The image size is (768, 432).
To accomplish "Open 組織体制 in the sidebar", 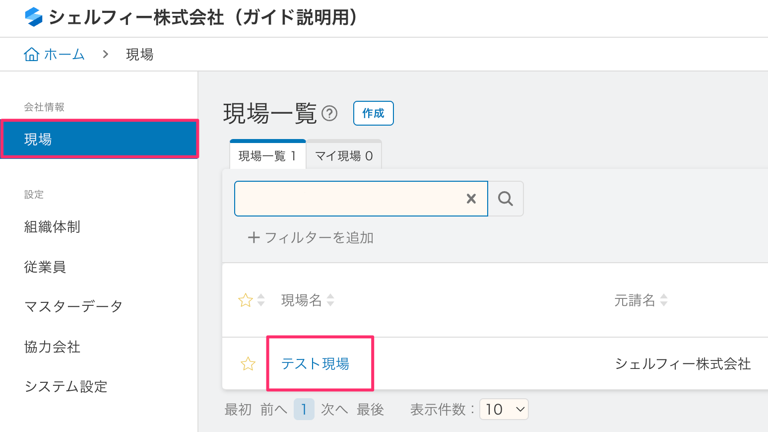I will (x=52, y=227).
